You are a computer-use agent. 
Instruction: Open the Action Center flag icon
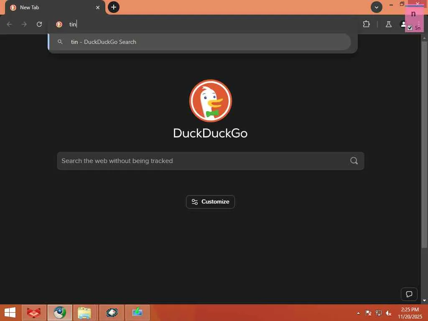click(368, 313)
